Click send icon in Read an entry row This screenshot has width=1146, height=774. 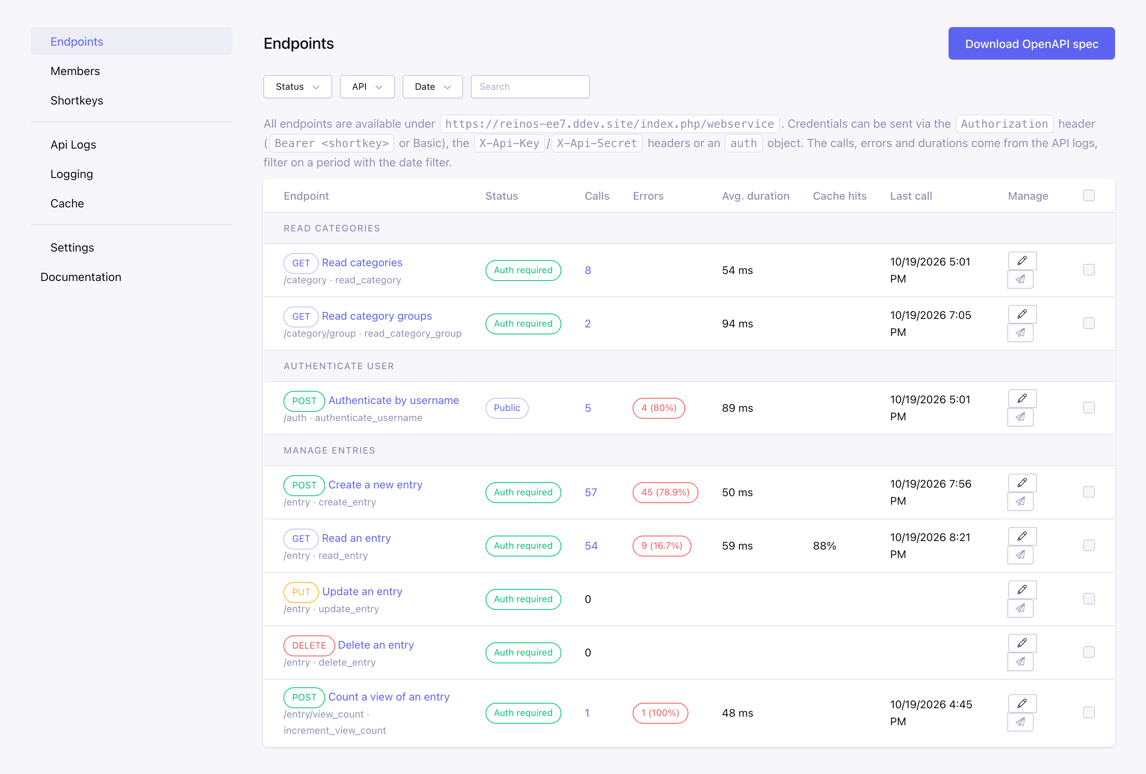(x=1020, y=555)
